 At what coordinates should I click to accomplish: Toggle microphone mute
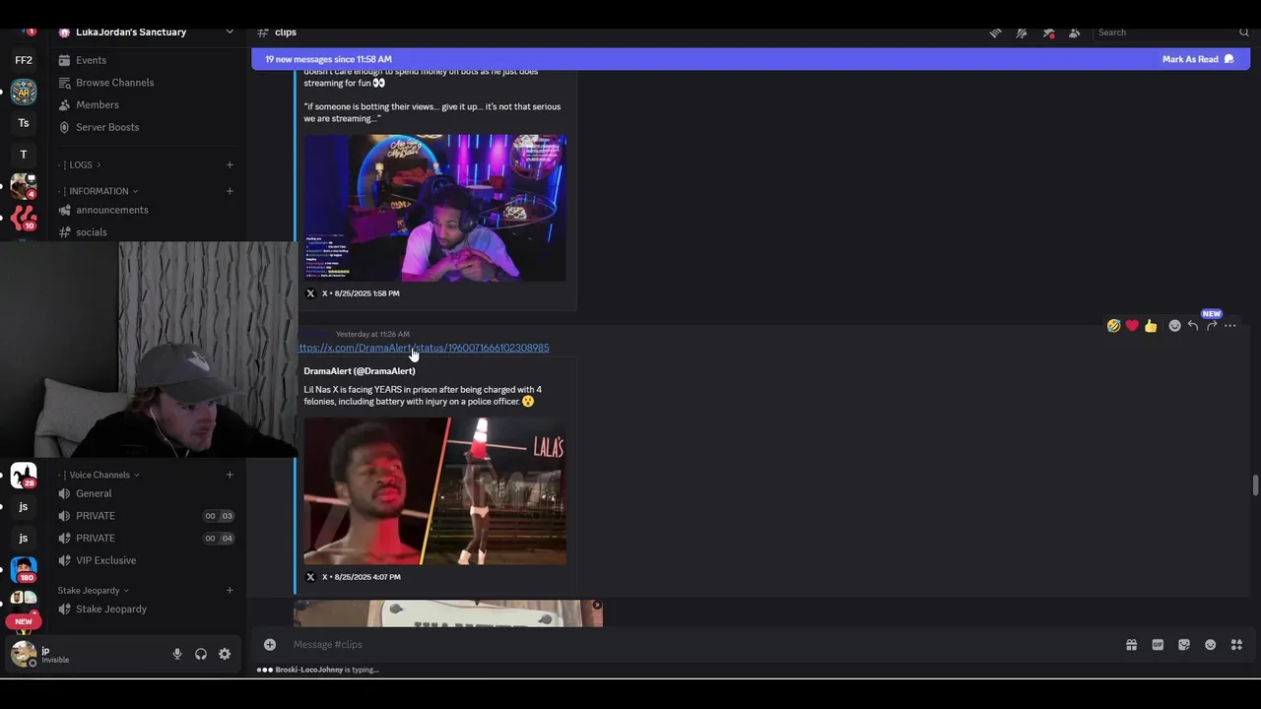(177, 654)
